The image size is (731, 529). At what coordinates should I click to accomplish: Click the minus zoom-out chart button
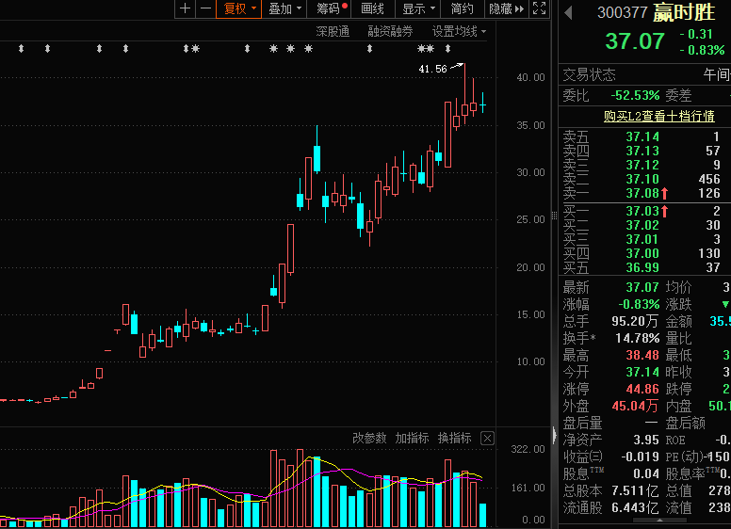pos(203,8)
